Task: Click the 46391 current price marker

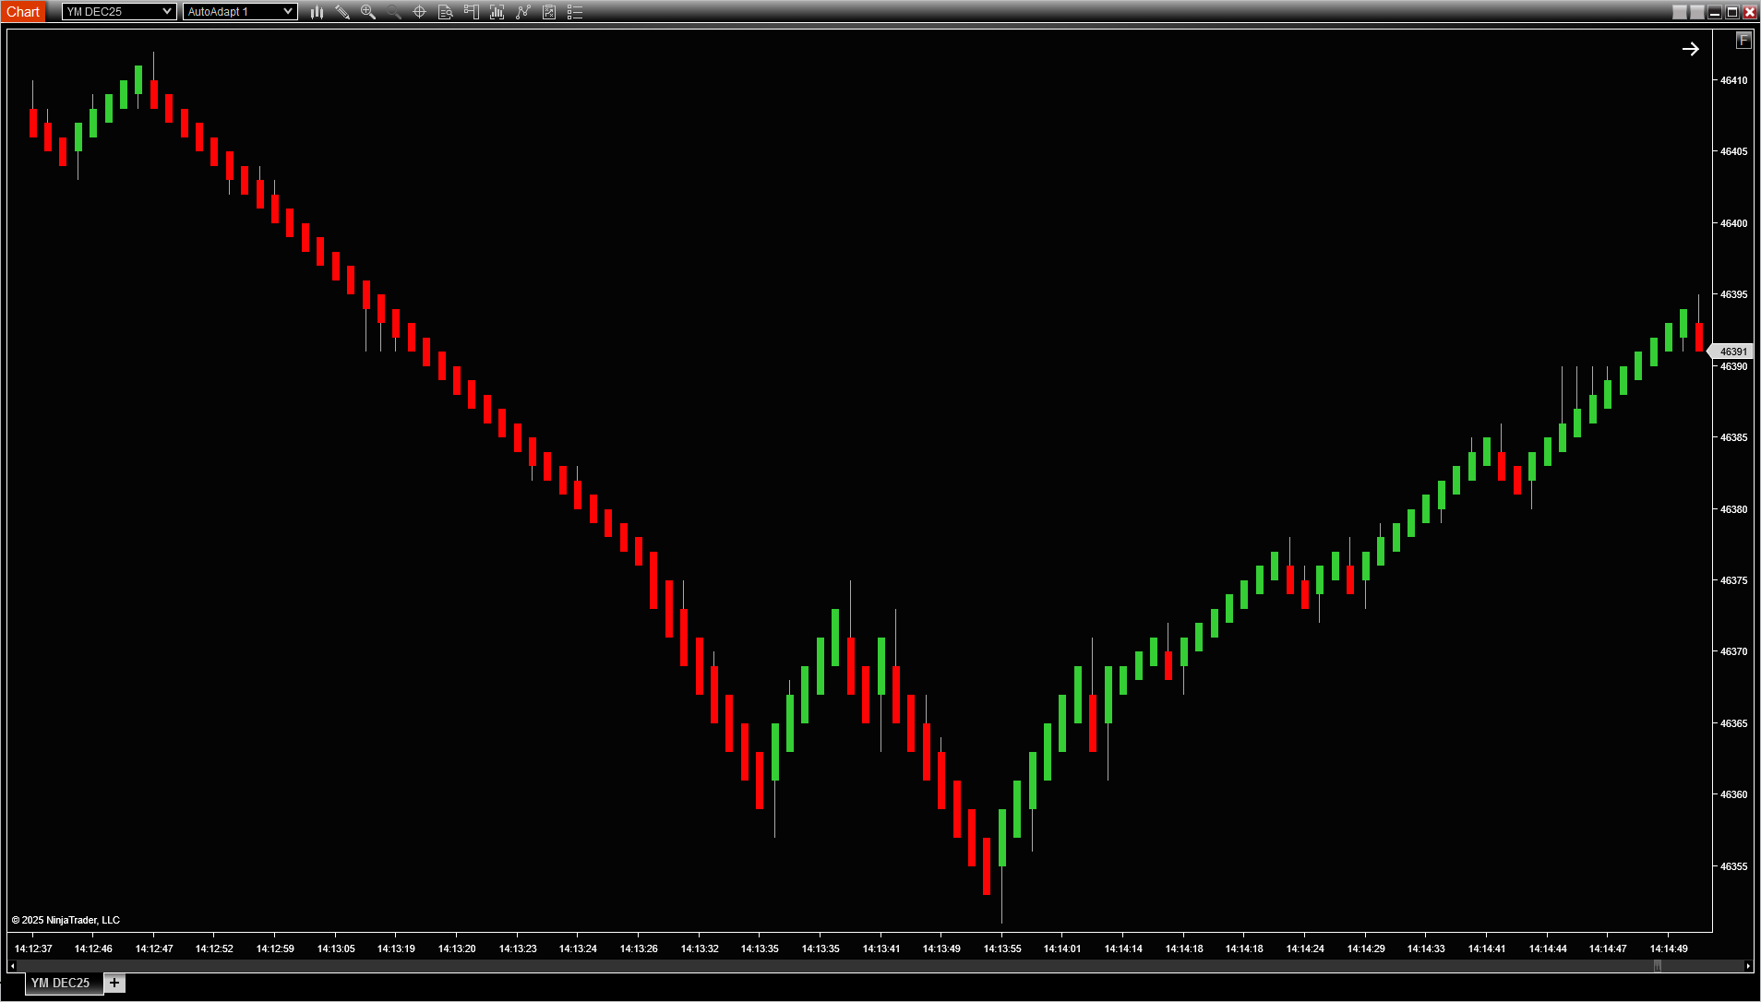Action: point(1732,352)
